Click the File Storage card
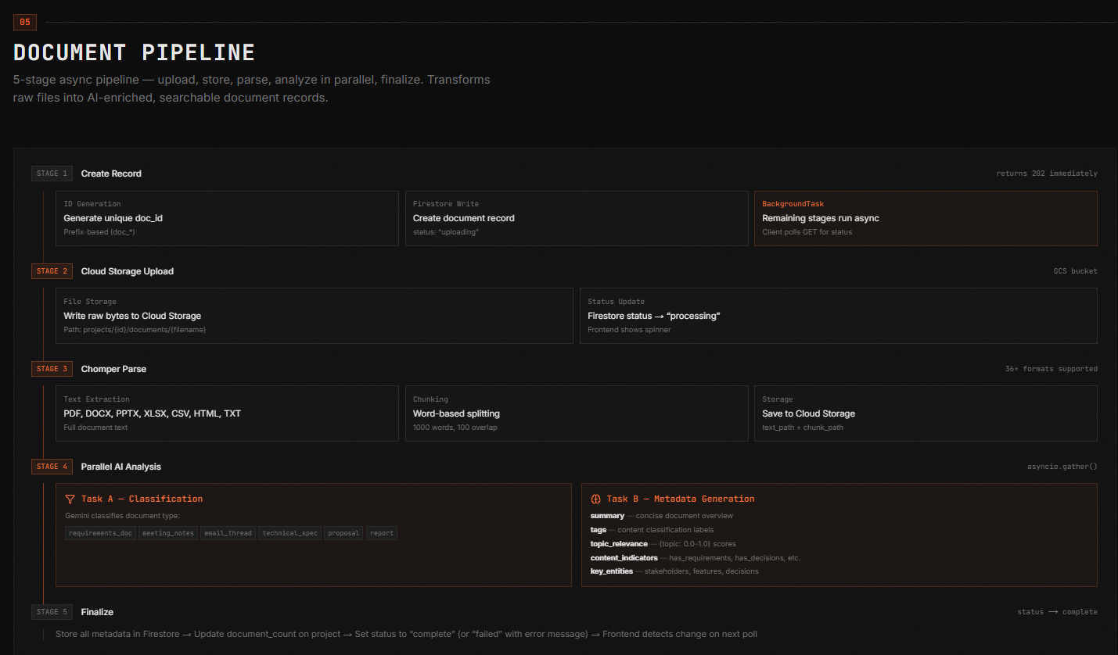1118x655 pixels. [314, 316]
